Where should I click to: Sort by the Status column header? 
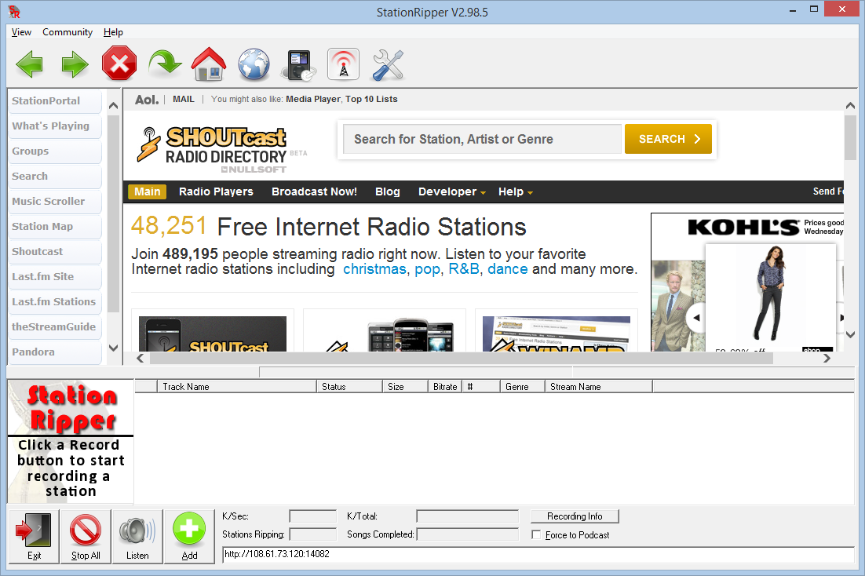point(349,387)
